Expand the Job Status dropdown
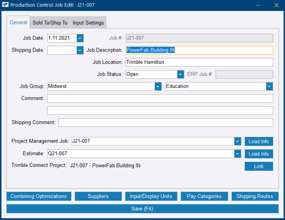This screenshot has width=285, height=220. tap(180, 74)
